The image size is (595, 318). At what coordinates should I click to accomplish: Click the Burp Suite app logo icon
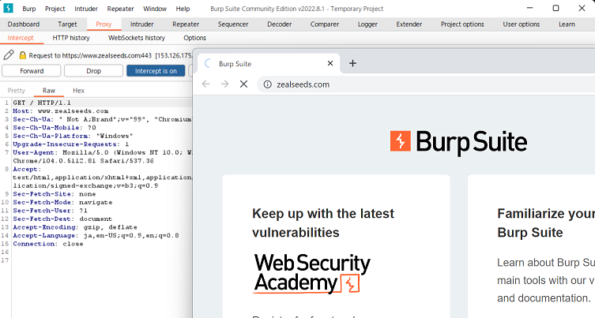coord(8,8)
